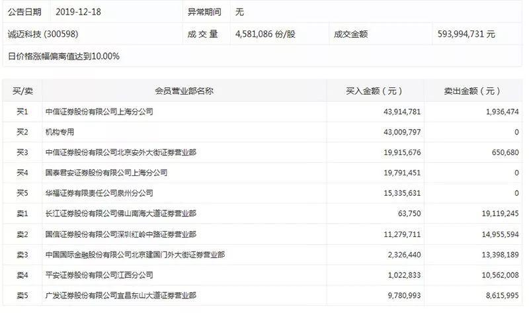Image resolution: width=529 pixels, height=313 pixels.
Task: Select sell amount 650,680
Action: (505, 153)
